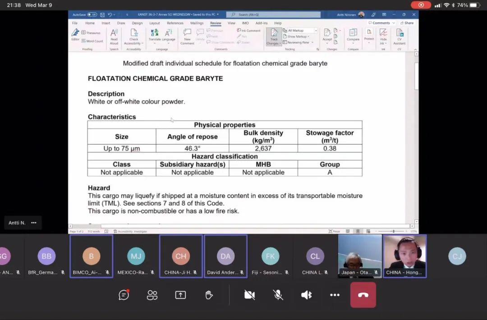Insert an Ink Comment
This screenshot has height=320, width=487.
pyautogui.click(x=248, y=30)
